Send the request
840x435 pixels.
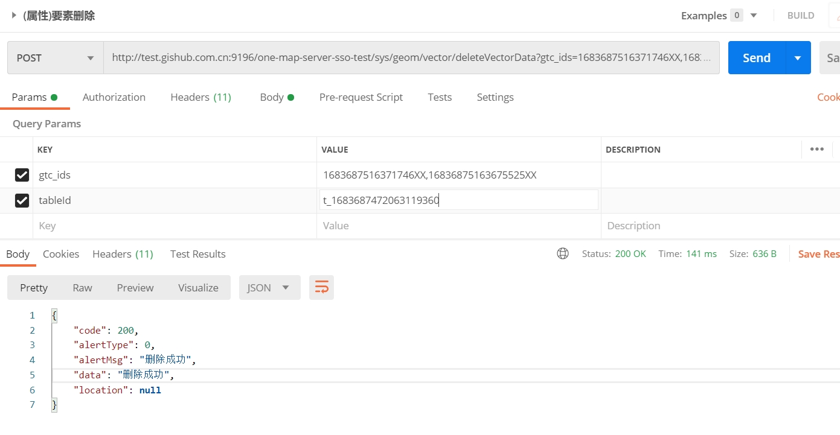click(757, 58)
